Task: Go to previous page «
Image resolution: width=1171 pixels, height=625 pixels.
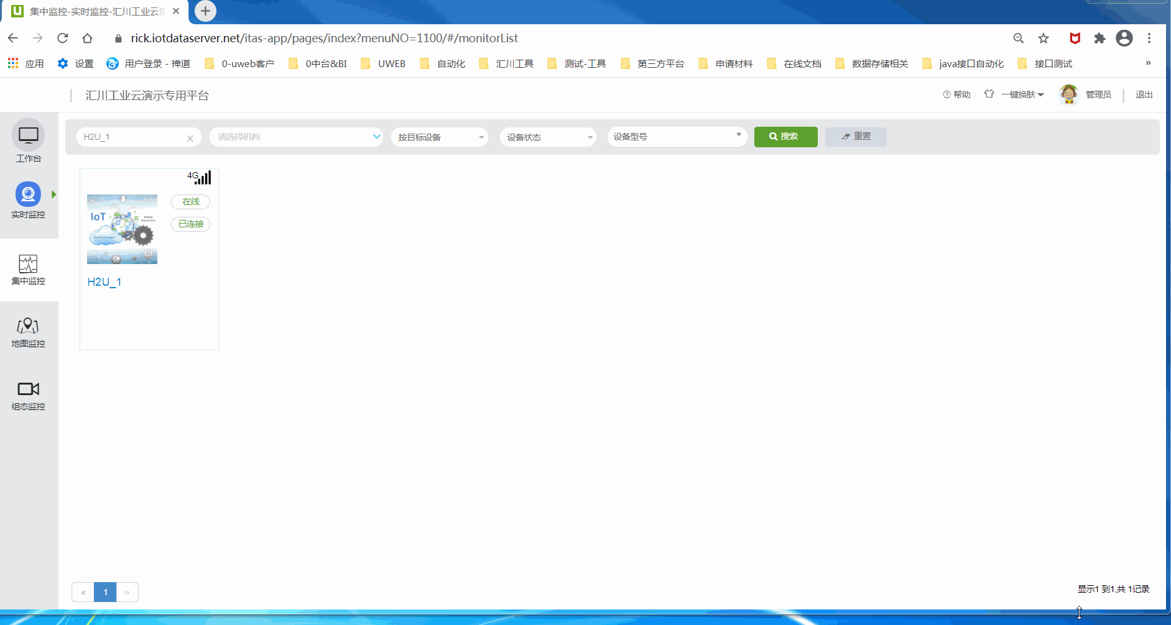Action: click(83, 592)
